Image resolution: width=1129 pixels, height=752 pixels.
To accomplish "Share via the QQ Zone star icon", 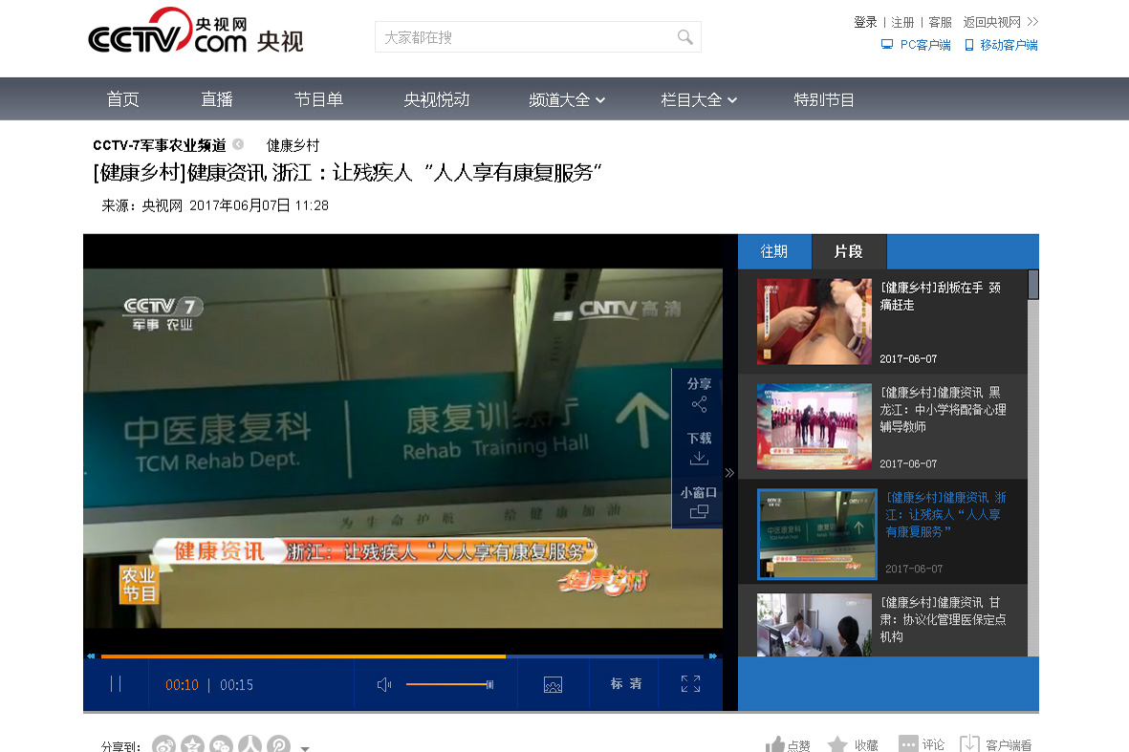I will coord(193,744).
